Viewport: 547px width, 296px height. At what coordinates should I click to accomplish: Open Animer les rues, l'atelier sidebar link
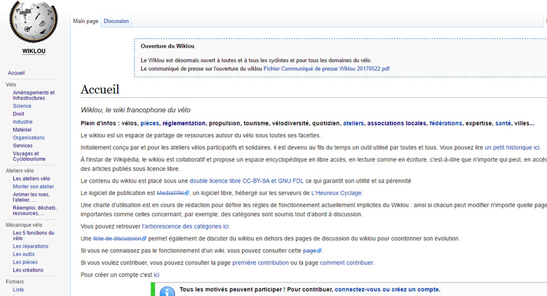click(x=32, y=197)
